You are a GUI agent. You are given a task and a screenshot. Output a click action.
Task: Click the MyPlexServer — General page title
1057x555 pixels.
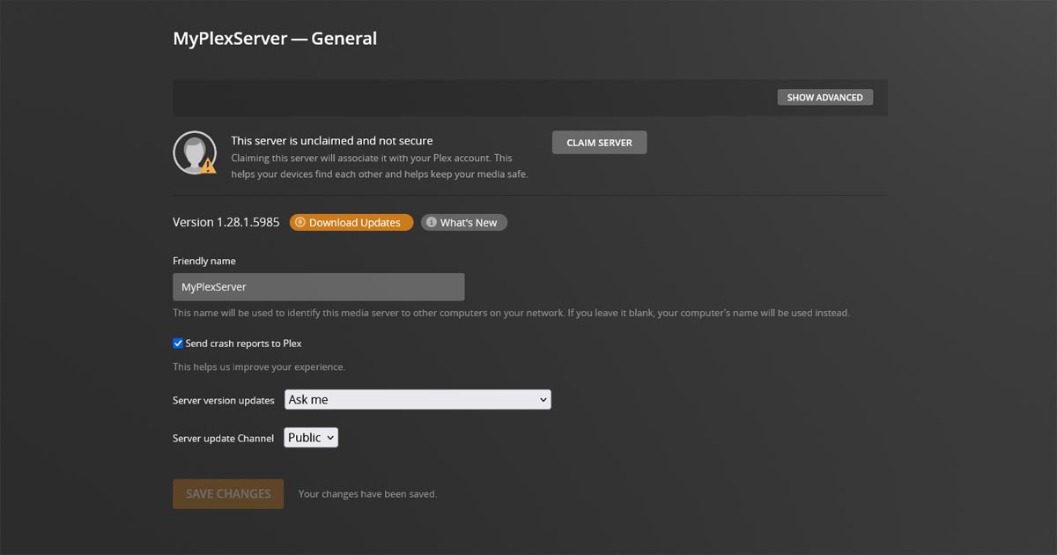[275, 39]
